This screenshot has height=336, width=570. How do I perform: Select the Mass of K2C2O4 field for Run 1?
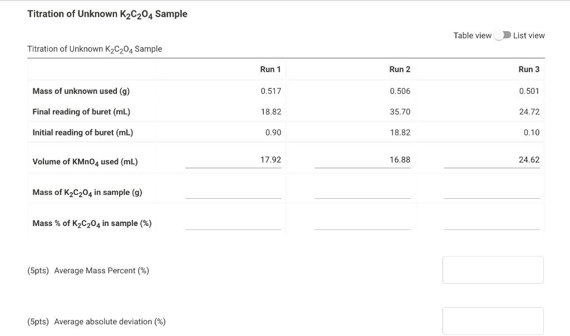(234, 193)
